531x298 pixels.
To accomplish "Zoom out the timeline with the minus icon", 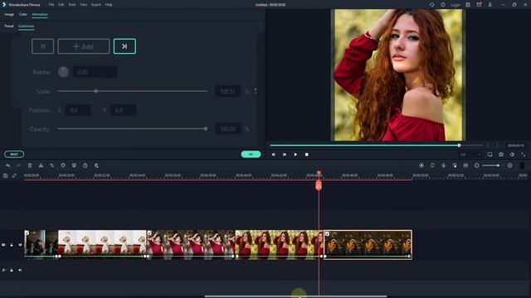I will 477,166.
